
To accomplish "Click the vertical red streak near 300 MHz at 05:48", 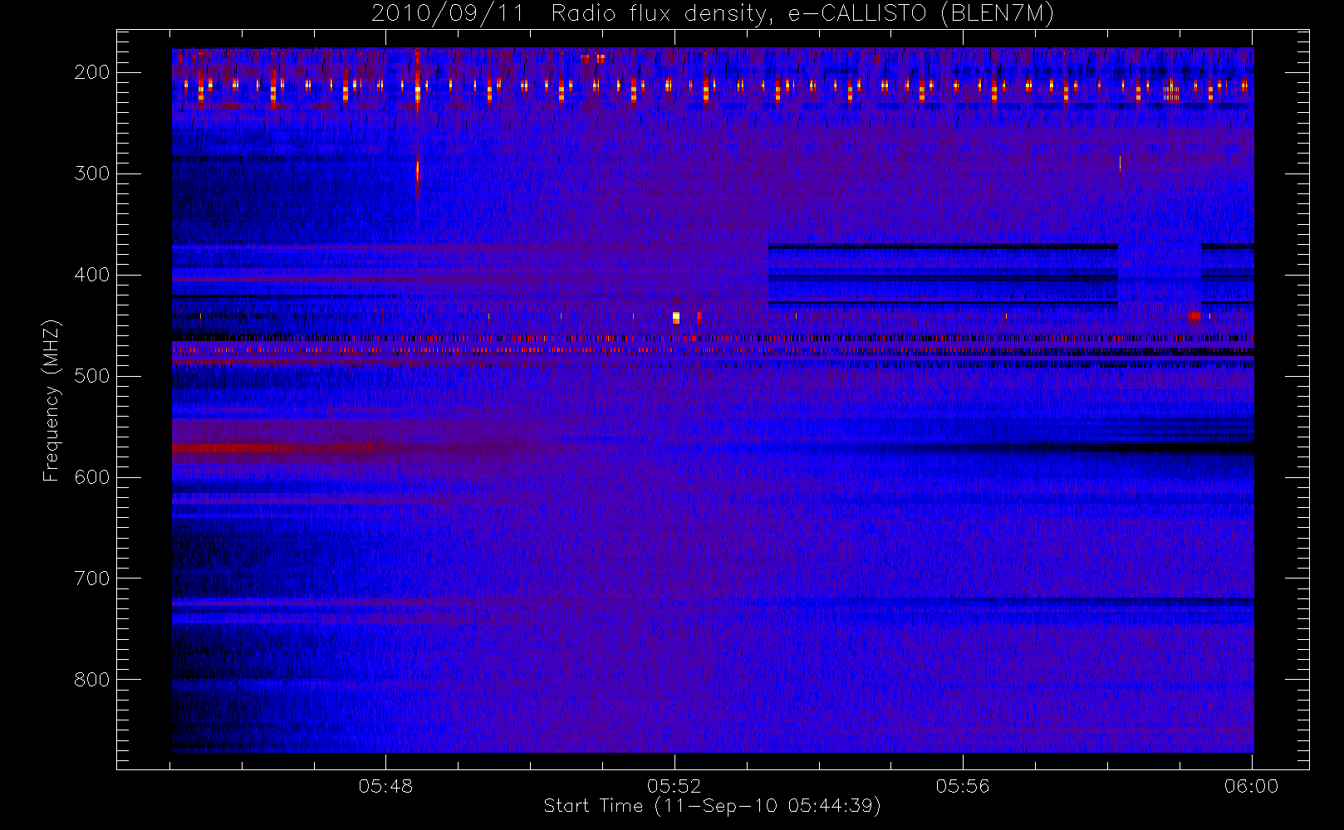I will [x=417, y=173].
